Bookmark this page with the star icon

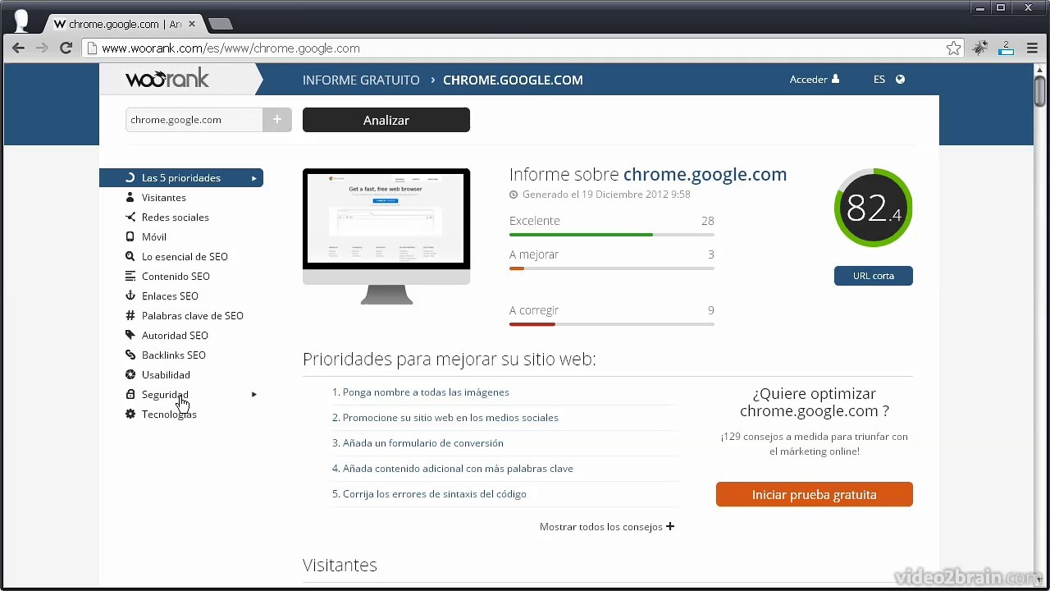point(953,48)
